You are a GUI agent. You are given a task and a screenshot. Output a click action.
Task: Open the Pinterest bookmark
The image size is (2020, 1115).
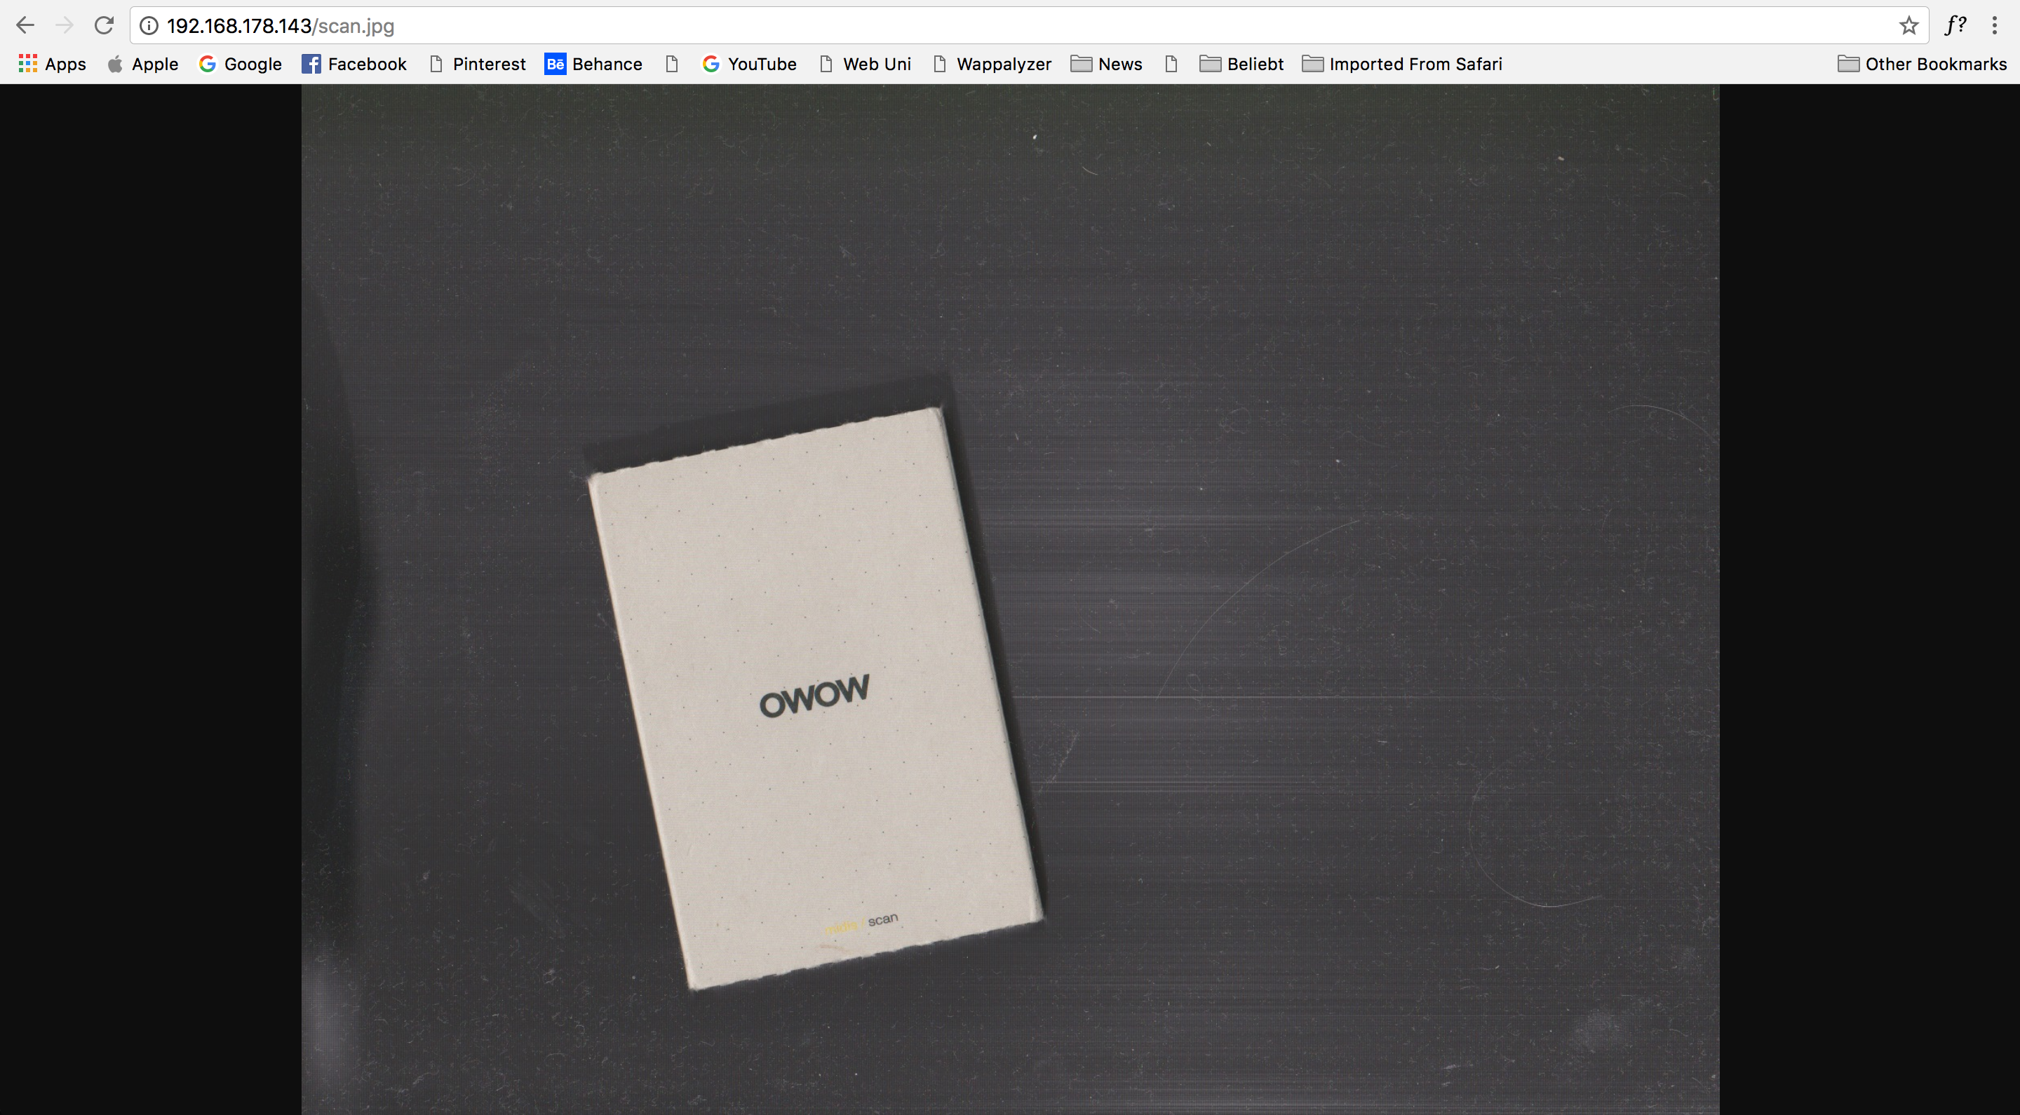[478, 65]
